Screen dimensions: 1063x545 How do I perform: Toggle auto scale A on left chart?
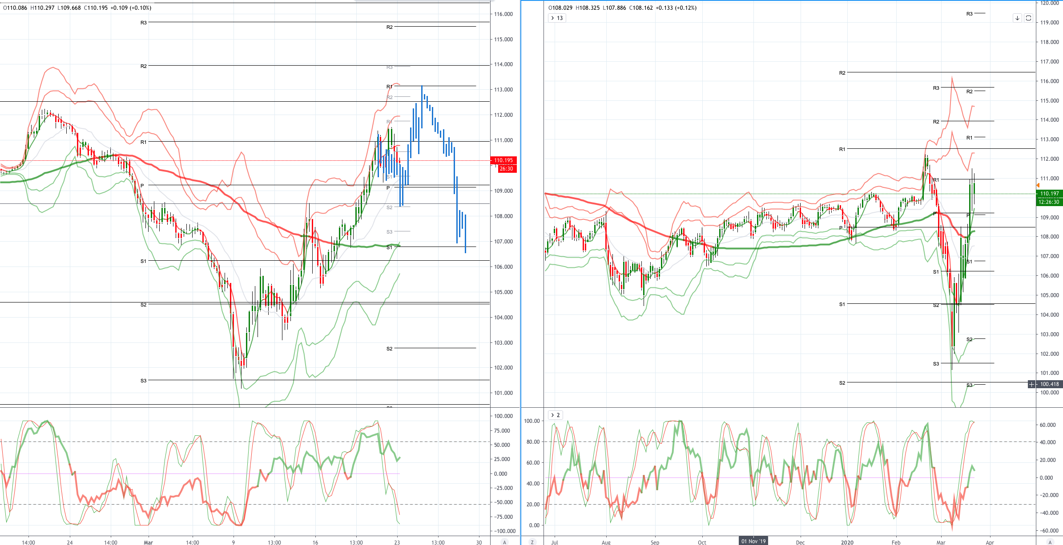coord(504,542)
